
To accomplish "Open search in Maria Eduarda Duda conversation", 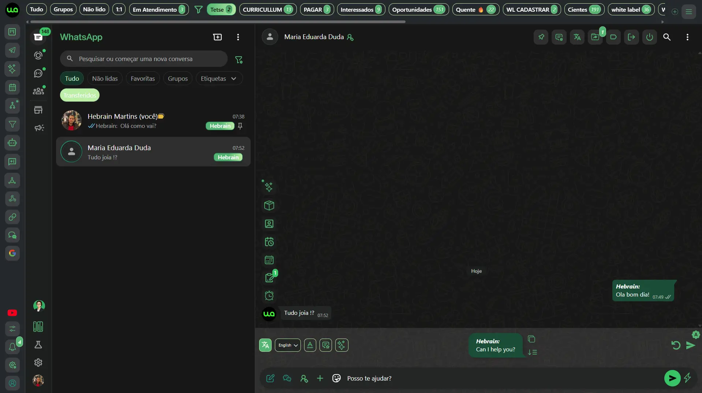I will pyautogui.click(x=667, y=37).
